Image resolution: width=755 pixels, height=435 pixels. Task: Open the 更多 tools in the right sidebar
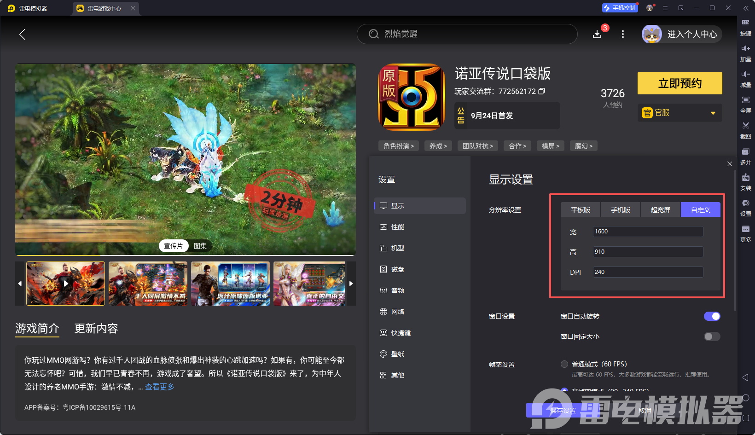coord(745,233)
